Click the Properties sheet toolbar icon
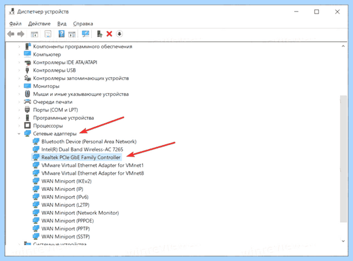Viewport: 353px width, 261px height. coord(48,34)
